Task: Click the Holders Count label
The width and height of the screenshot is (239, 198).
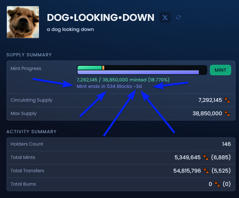Action: click(27, 144)
